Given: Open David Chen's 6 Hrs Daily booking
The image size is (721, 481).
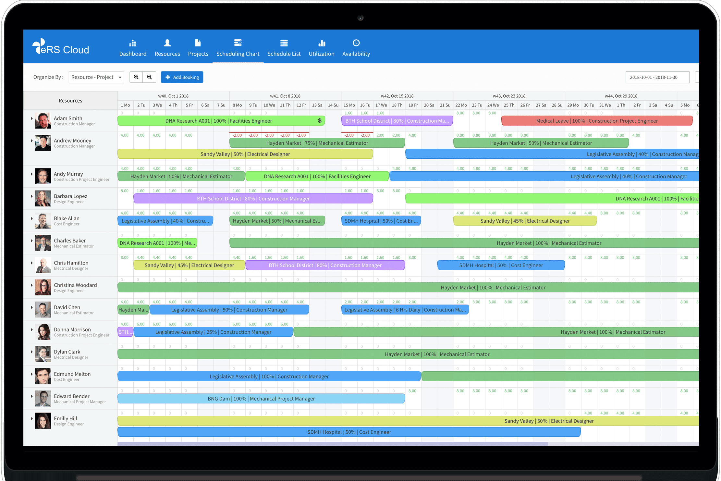Looking at the screenshot, I should tap(405, 310).
